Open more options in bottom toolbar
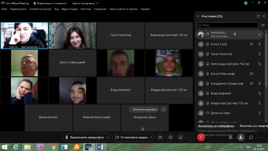This screenshot has width=268, height=151. point(191,137)
